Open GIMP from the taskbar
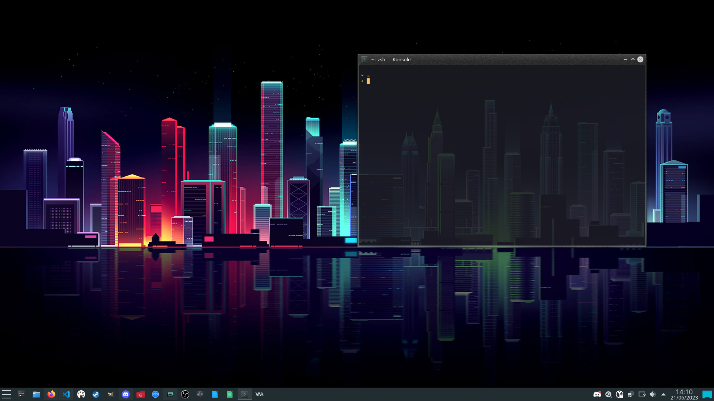The image size is (714, 401). point(111,394)
